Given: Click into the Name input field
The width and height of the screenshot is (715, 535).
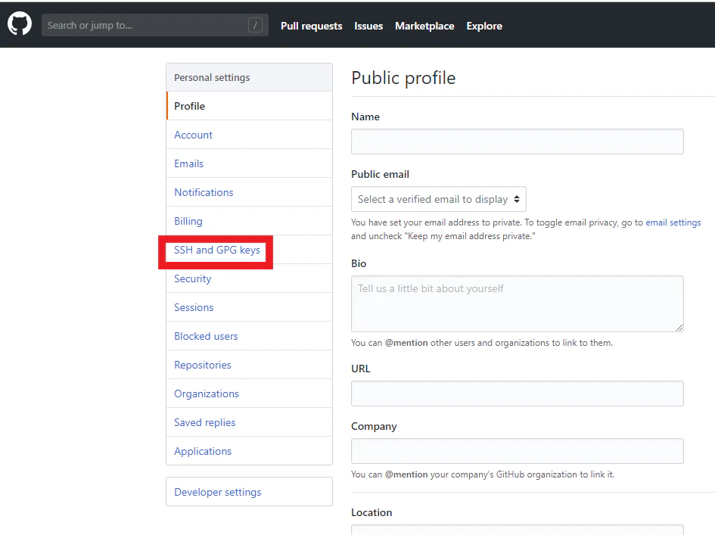Looking at the screenshot, I should coord(517,142).
